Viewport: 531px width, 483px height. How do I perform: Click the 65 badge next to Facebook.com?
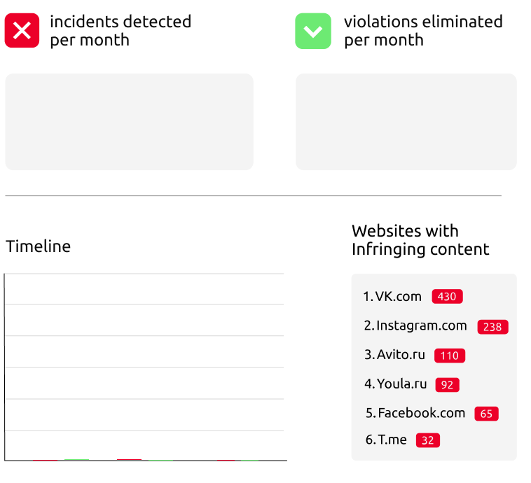pyautogui.click(x=486, y=414)
